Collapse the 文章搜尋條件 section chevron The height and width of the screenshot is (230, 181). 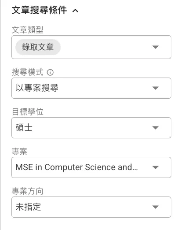click(75, 11)
